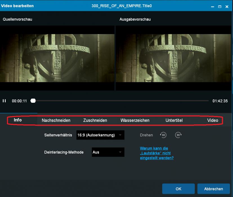The height and width of the screenshot is (197, 233).
Task: Click the Abbrechen button
Action: pyautogui.click(x=214, y=189)
